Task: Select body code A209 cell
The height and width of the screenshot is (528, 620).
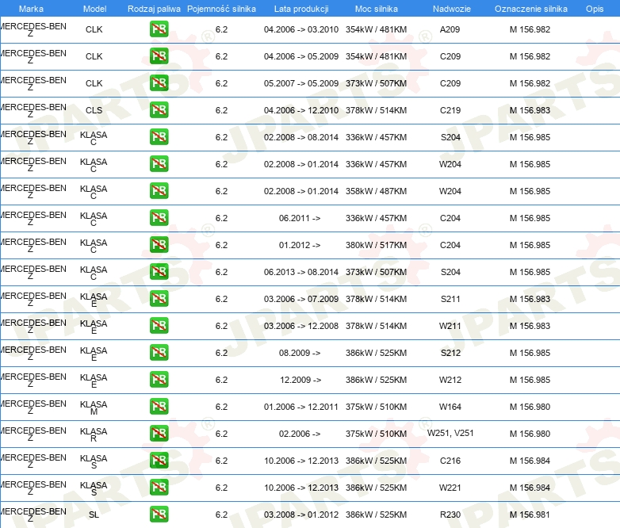Action: click(x=450, y=29)
